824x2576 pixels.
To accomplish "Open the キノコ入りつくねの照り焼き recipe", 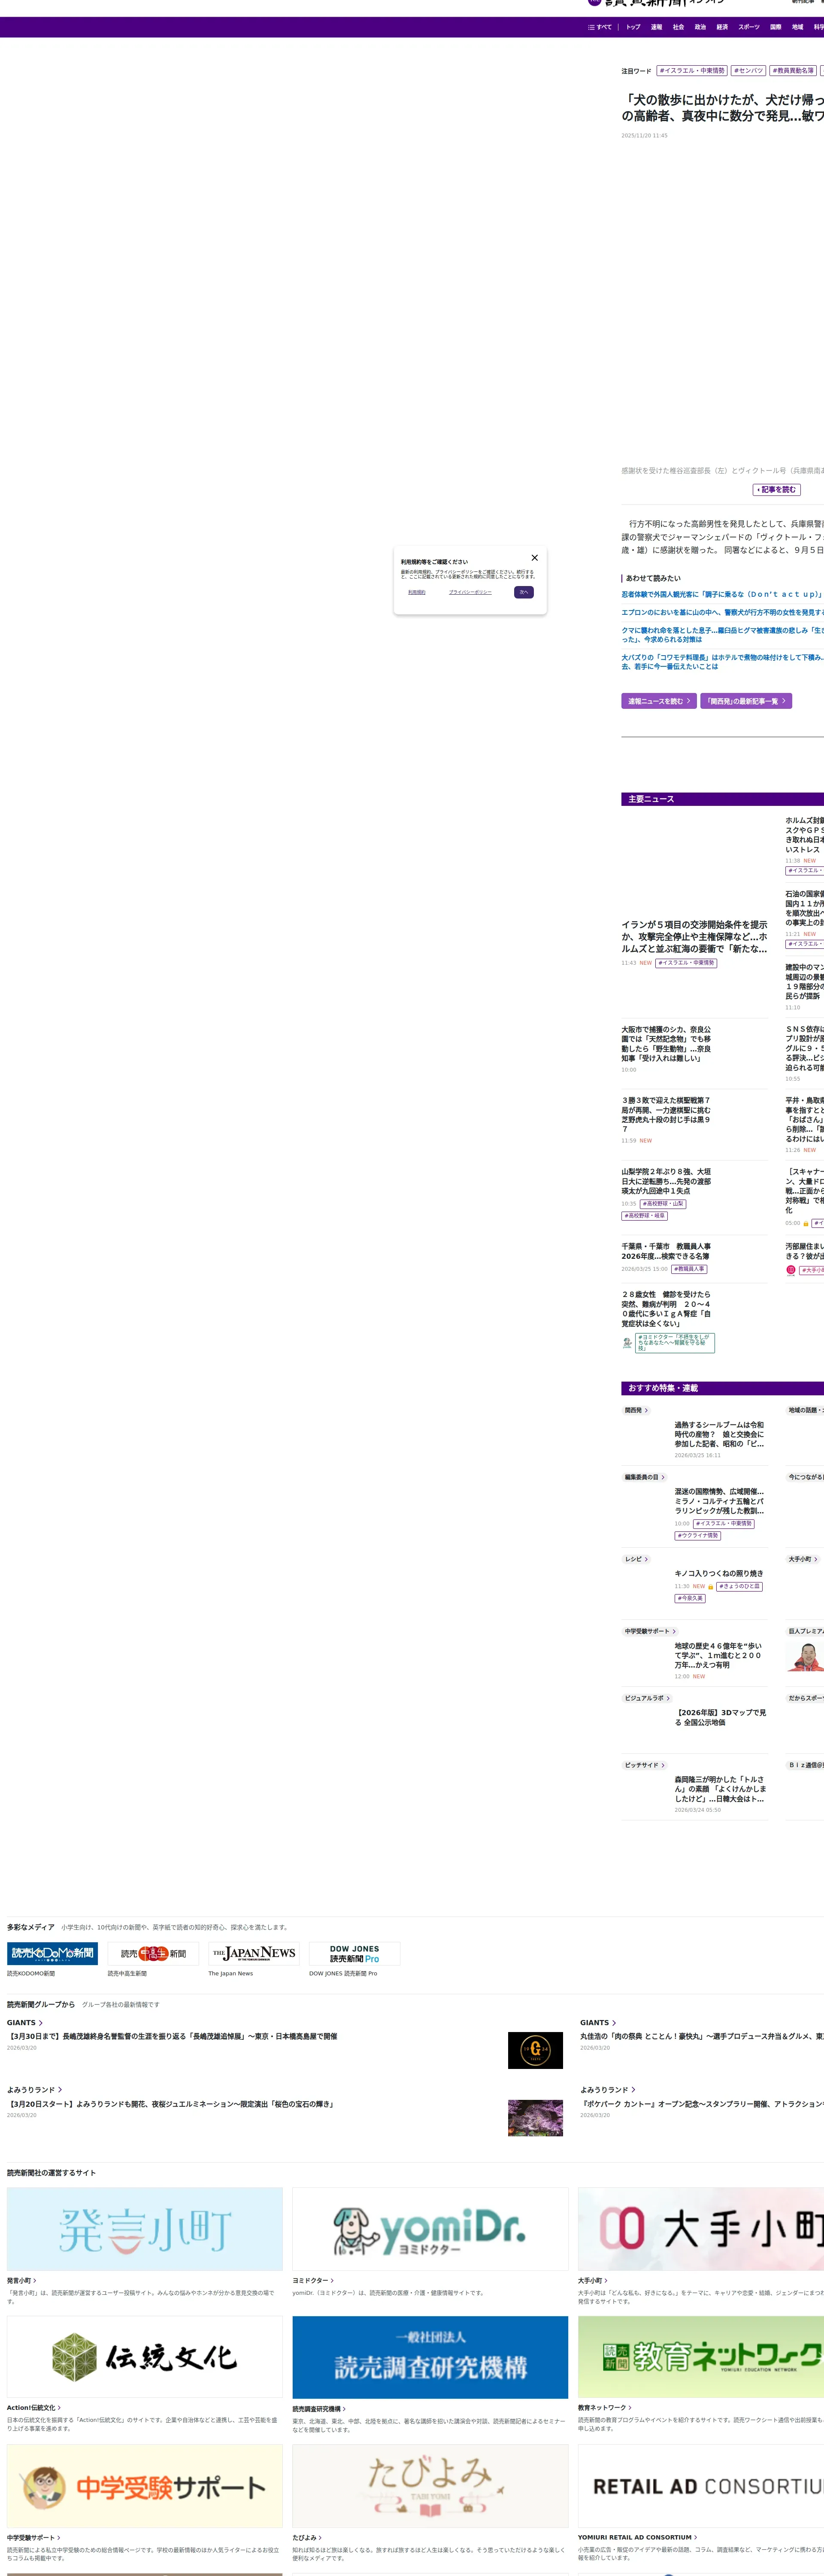I will click(x=719, y=1574).
